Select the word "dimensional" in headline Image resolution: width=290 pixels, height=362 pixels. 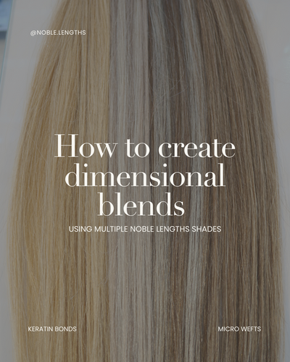coord(145,175)
